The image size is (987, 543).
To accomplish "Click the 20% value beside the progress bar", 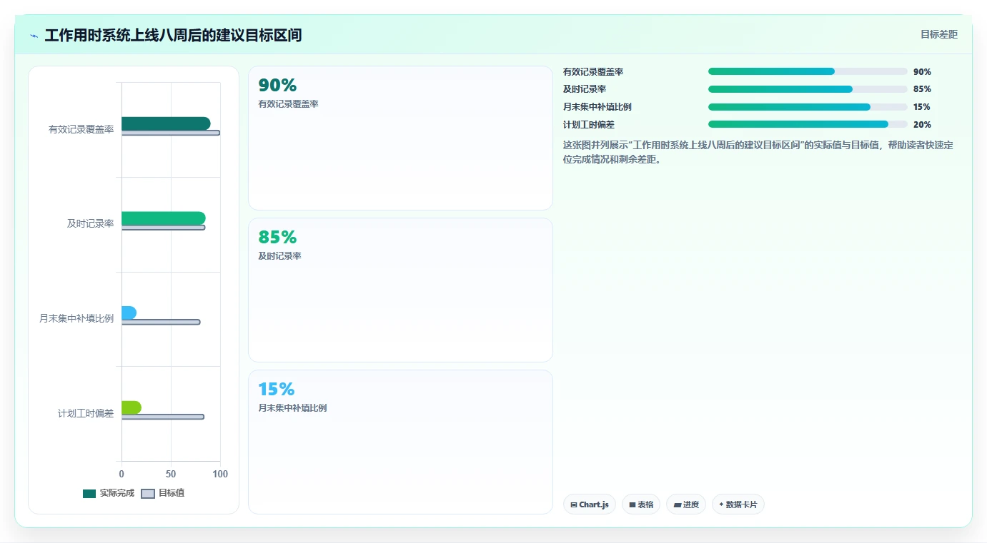I will click(x=922, y=125).
